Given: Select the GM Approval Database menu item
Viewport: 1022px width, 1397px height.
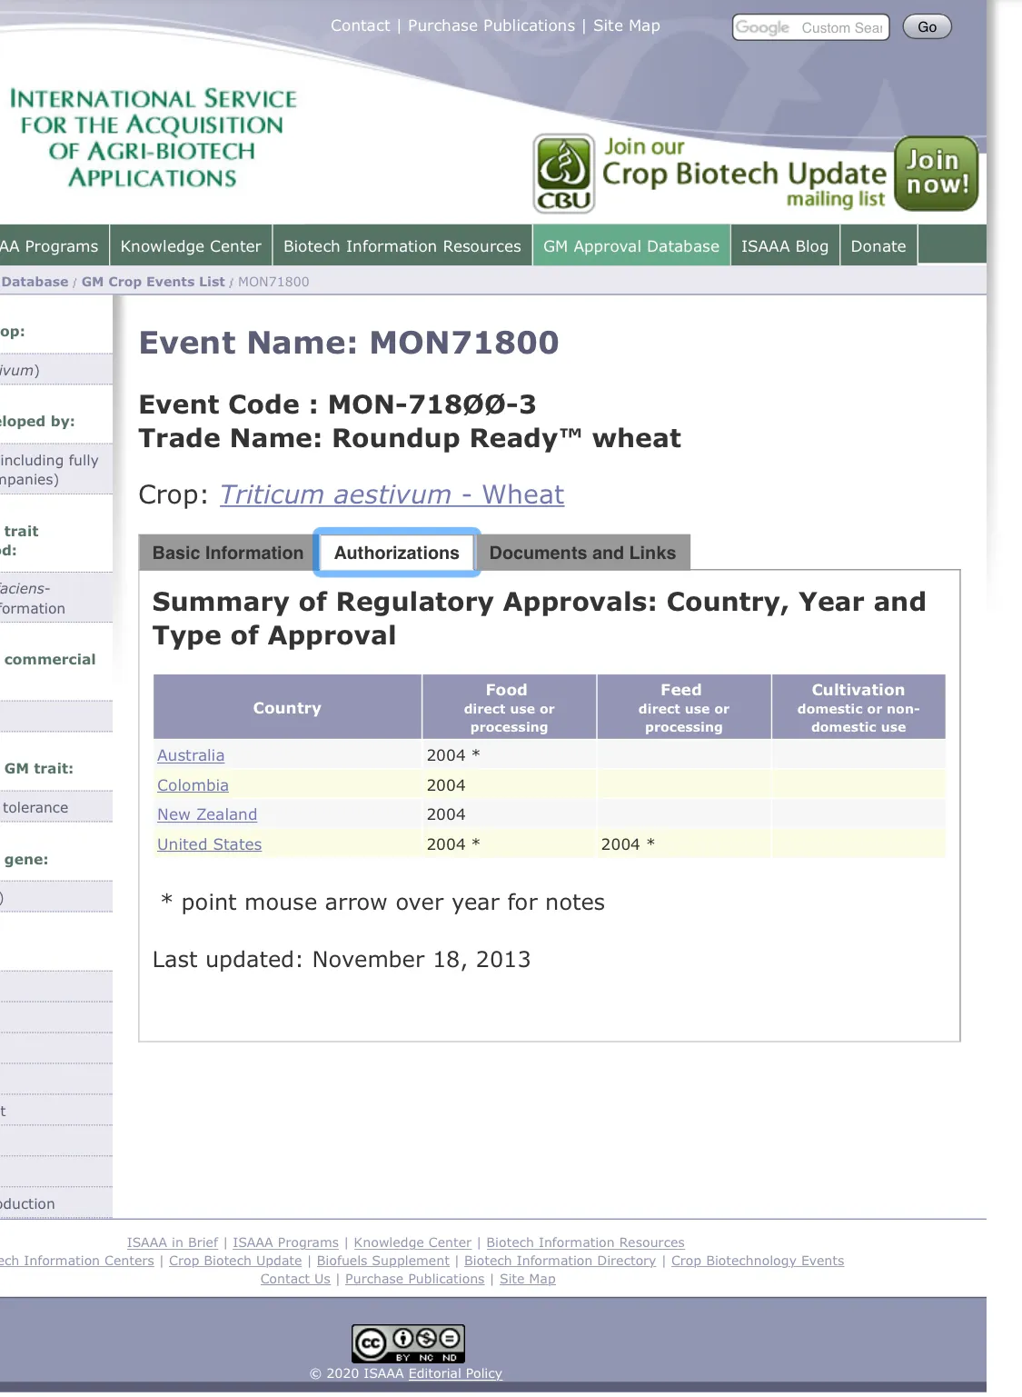Looking at the screenshot, I should (631, 245).
